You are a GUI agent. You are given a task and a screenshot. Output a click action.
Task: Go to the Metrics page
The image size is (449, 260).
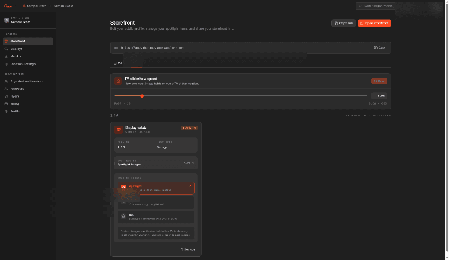point(28,56)
